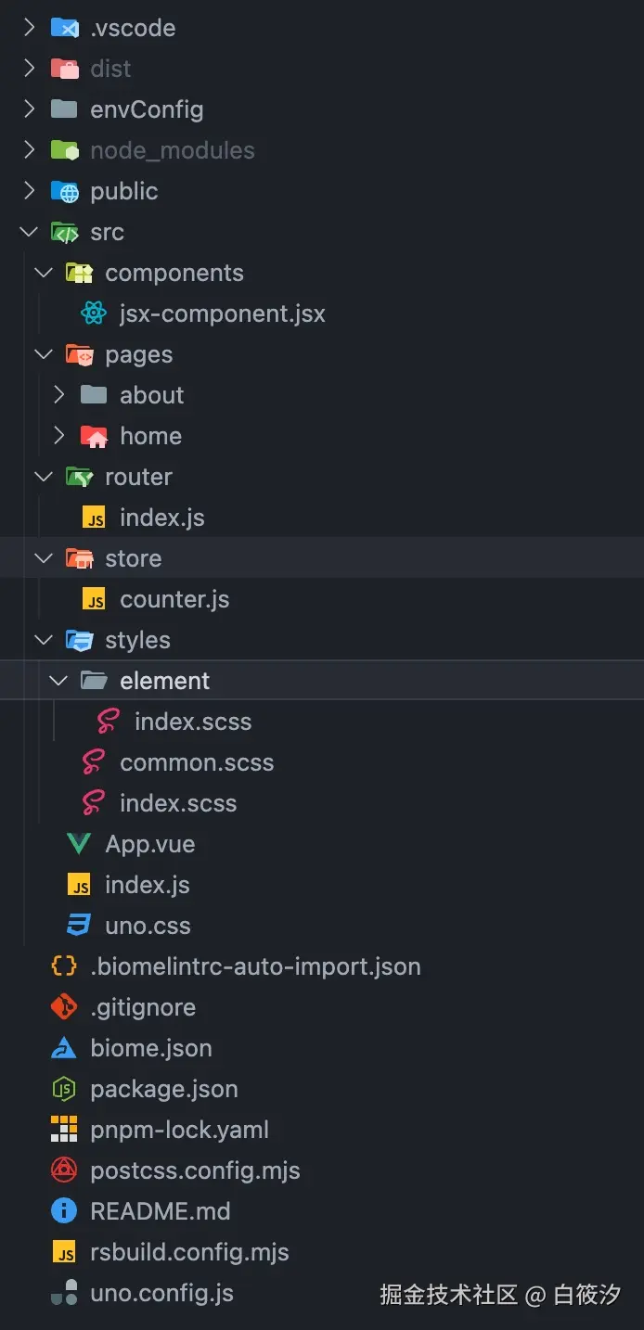Expand the node_modules folder chevron
This screenshot has height=1330, width=644.
(x=30, y=150)
